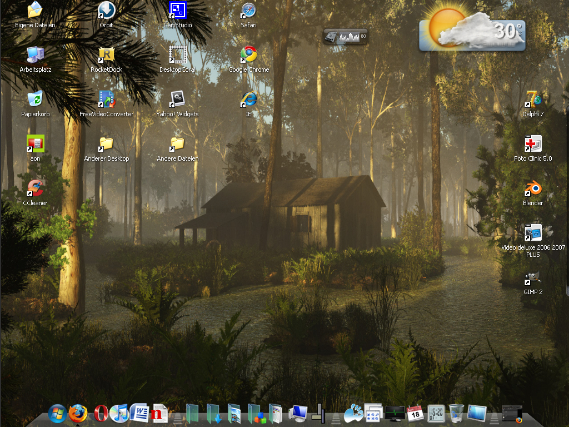
Task: Click the show desktop screen dock icon
Action: click(476, 413)
